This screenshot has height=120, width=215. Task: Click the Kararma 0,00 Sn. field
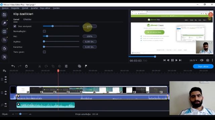pyautogui.click(x=90, y=47)
